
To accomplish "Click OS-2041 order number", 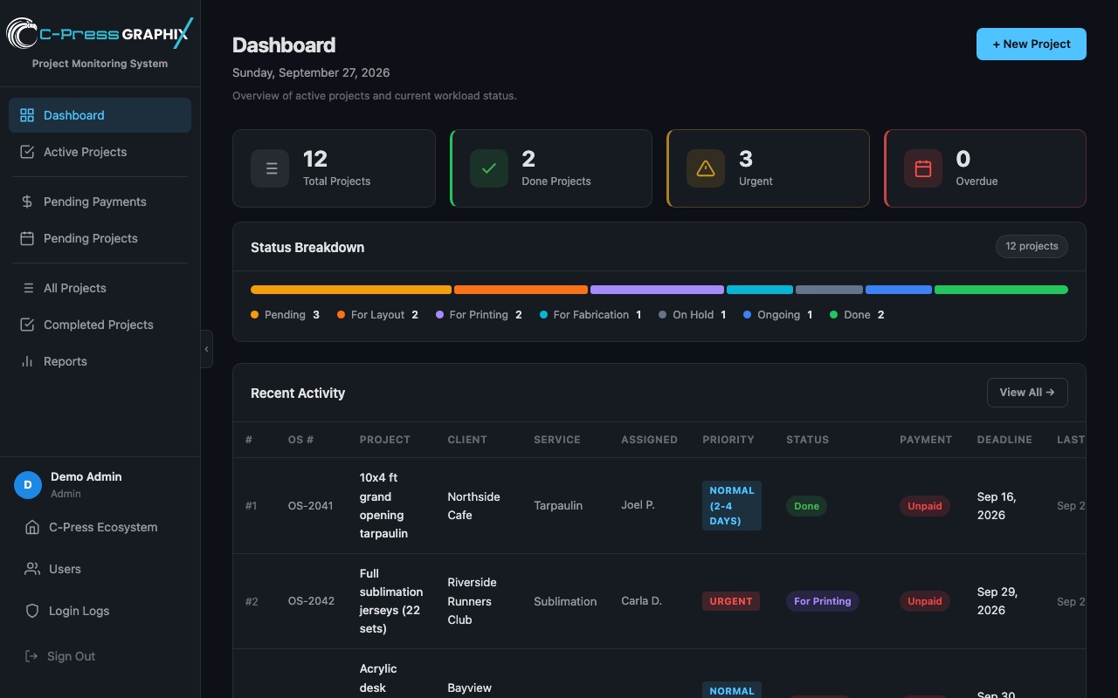I will pos(310,505).
